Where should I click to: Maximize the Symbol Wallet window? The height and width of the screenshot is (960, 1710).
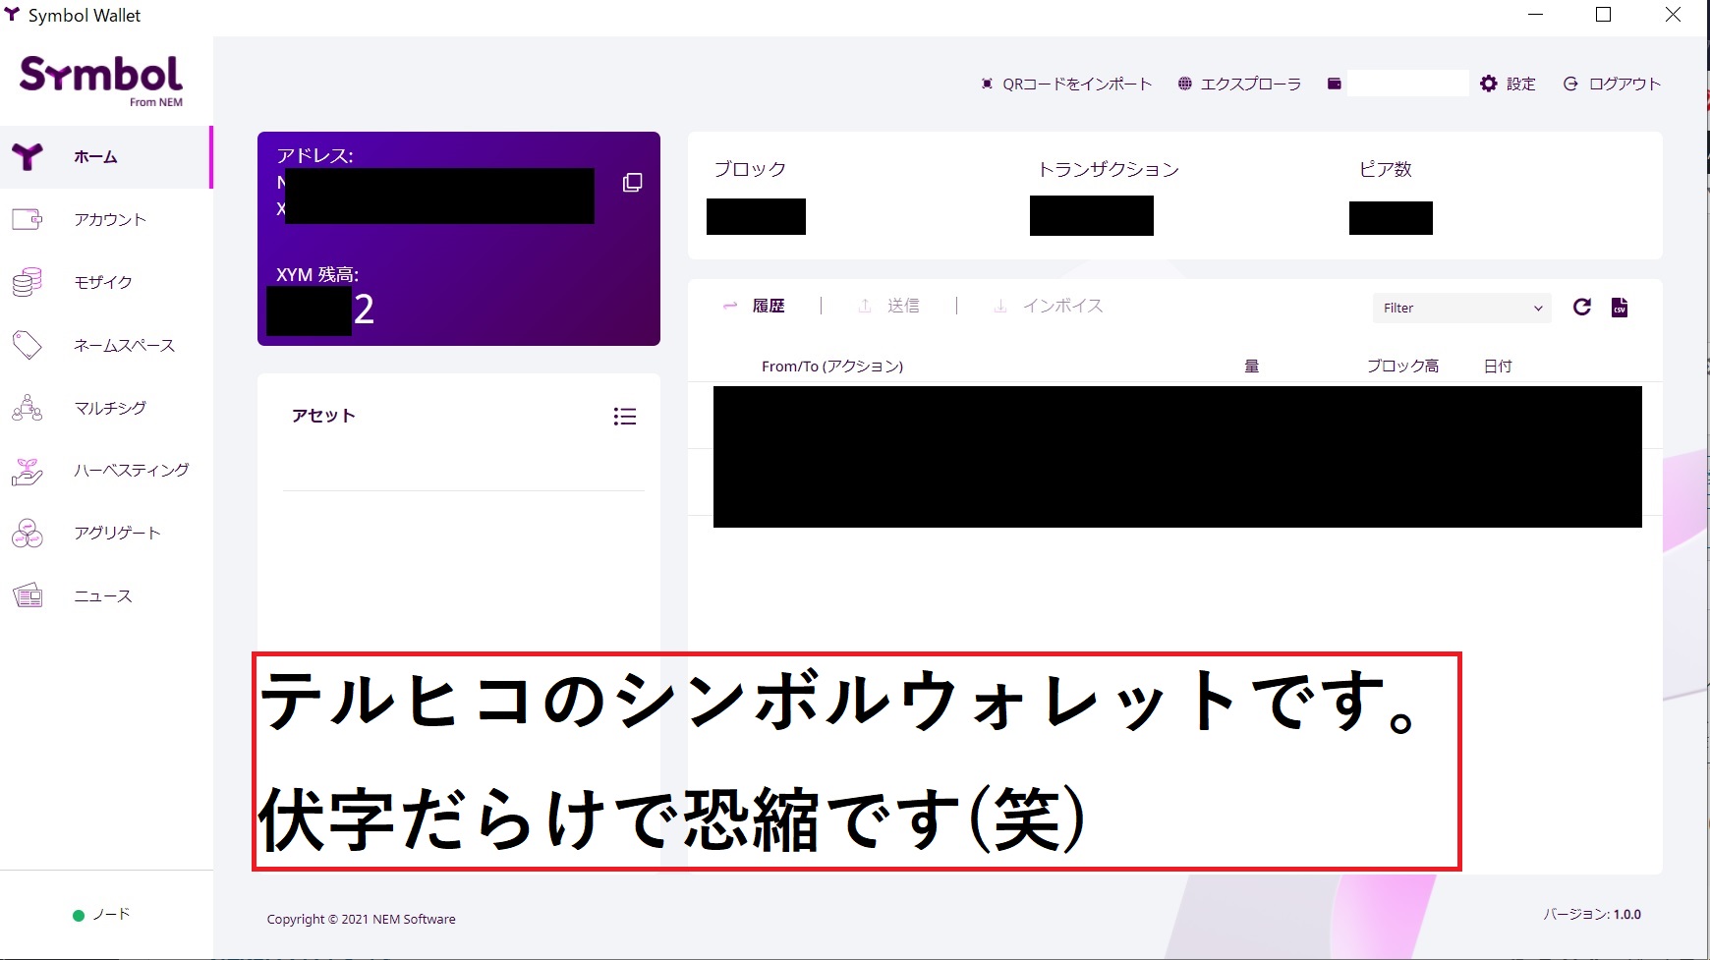[1604, 15]
